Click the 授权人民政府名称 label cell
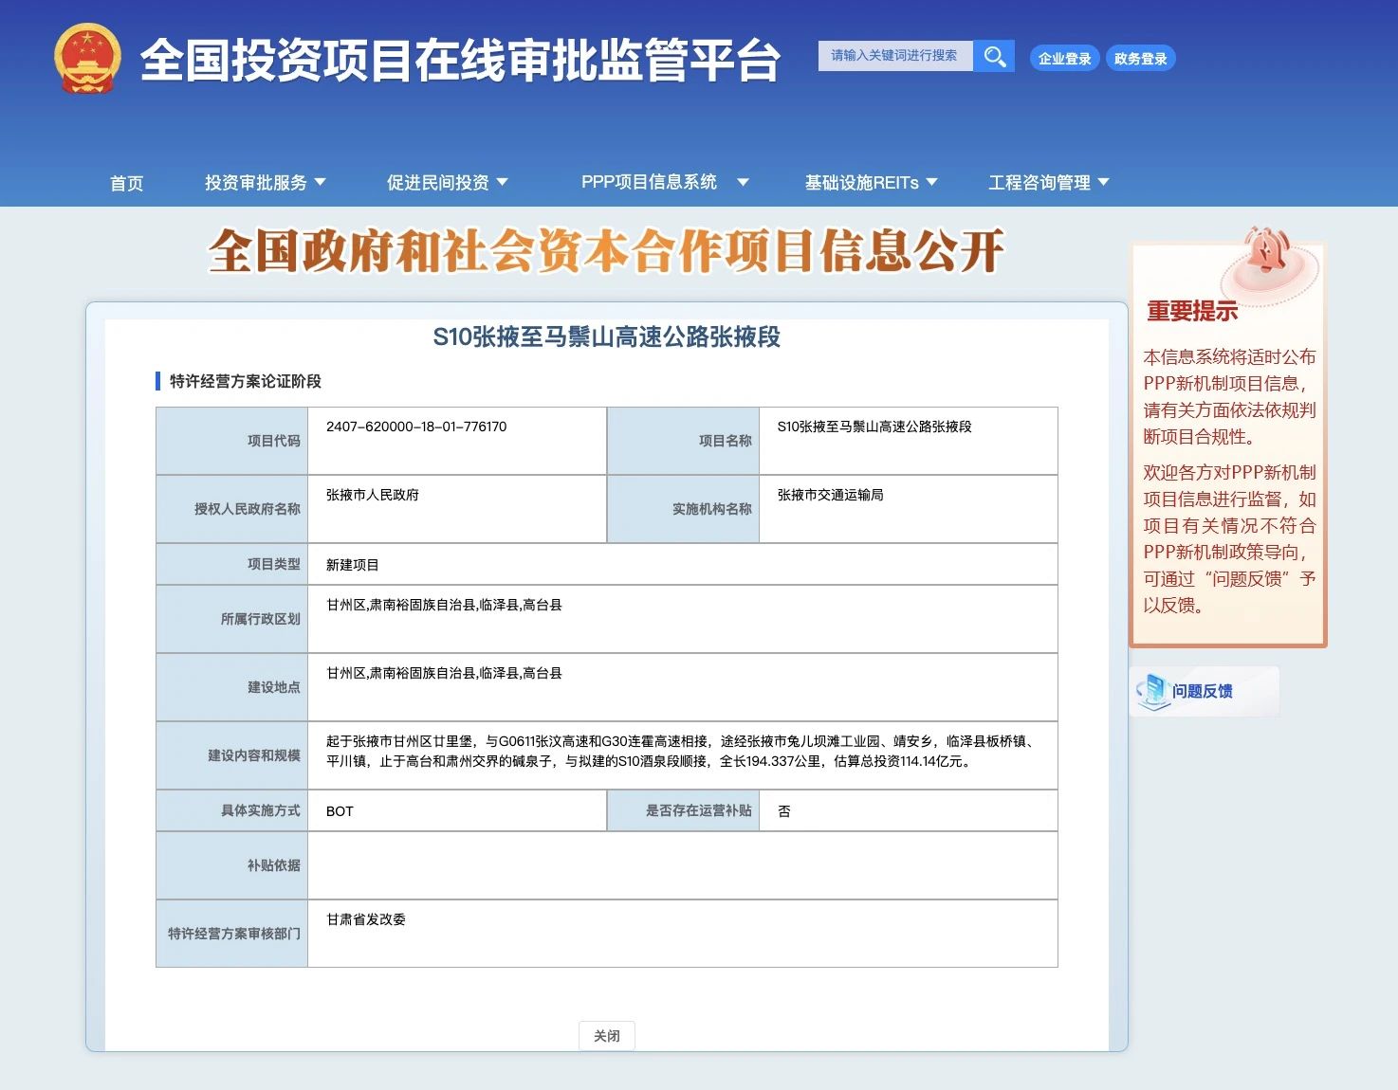Image resolution: width=1398 pixels, height=1090 pixels. coord(232,509)
